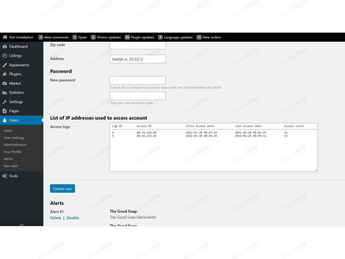Select IP 80.64.158.42 in access logs

[147, 136]
